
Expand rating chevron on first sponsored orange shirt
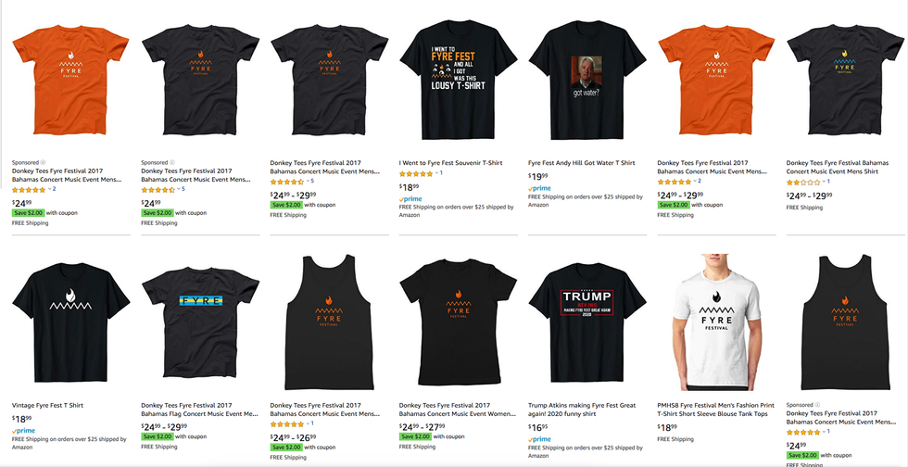[49, 189]
